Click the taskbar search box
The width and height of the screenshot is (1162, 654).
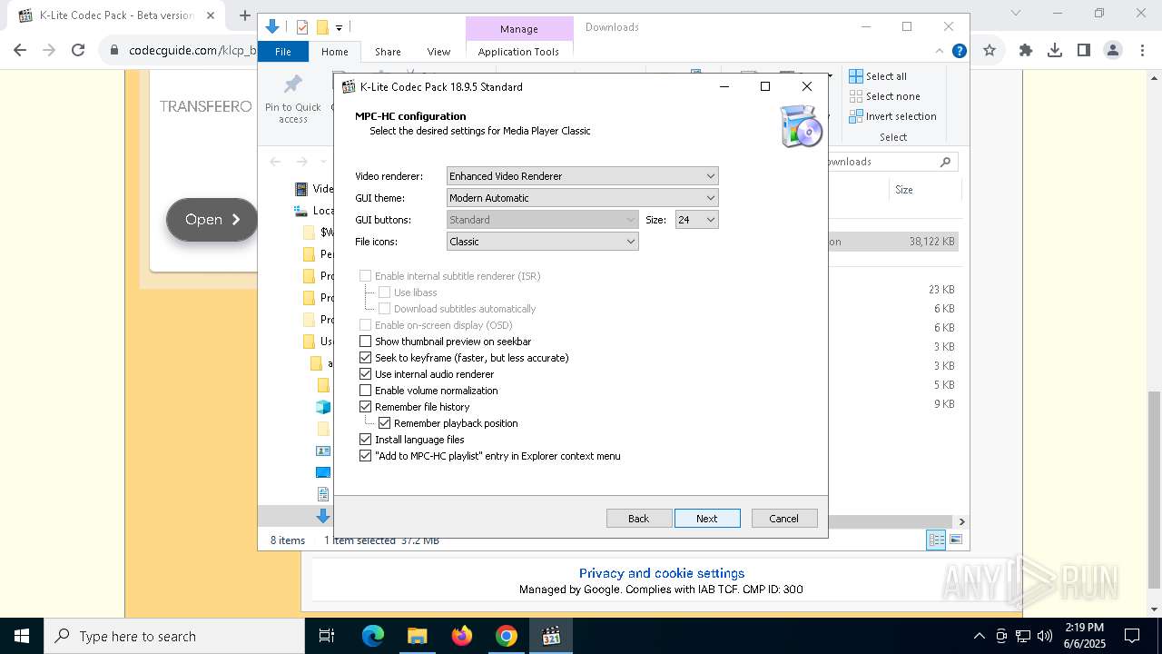tap(174, 636)
